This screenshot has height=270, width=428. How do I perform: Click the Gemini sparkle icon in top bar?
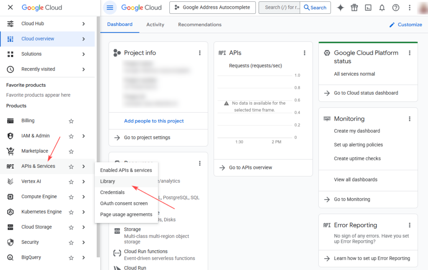tap(341, 8)
